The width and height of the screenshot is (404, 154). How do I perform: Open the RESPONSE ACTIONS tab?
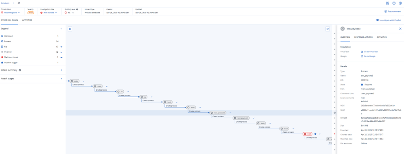pos(363,37)
